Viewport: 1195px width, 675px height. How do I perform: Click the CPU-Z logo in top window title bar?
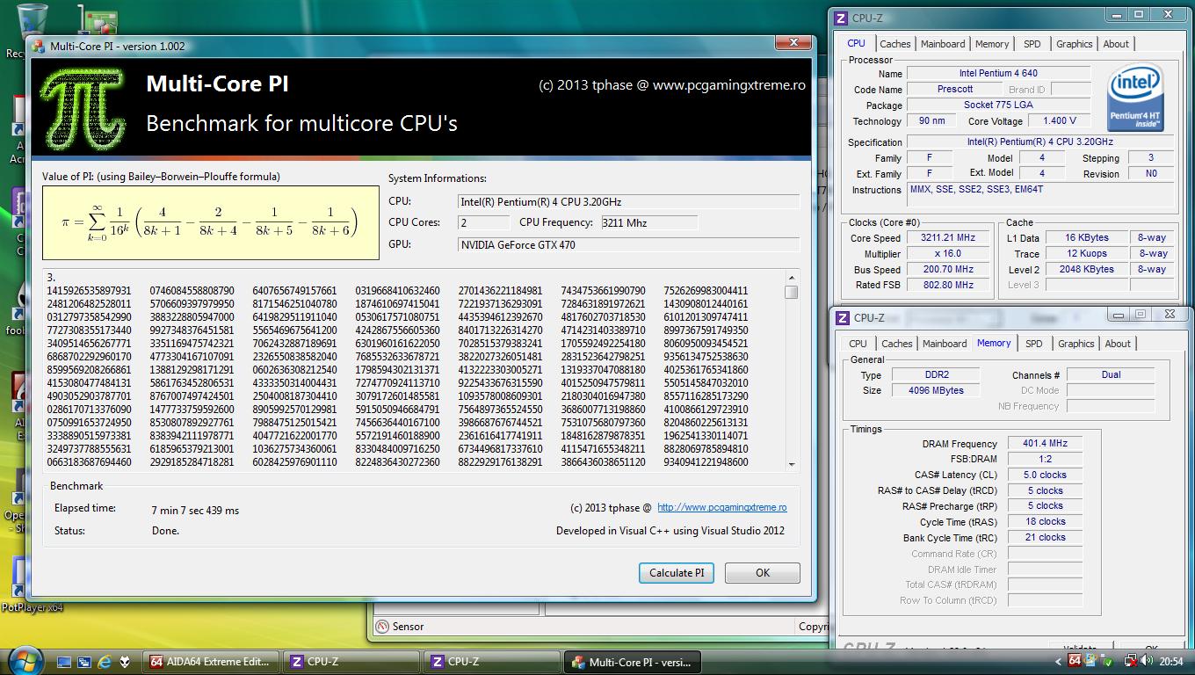[841, 18]
